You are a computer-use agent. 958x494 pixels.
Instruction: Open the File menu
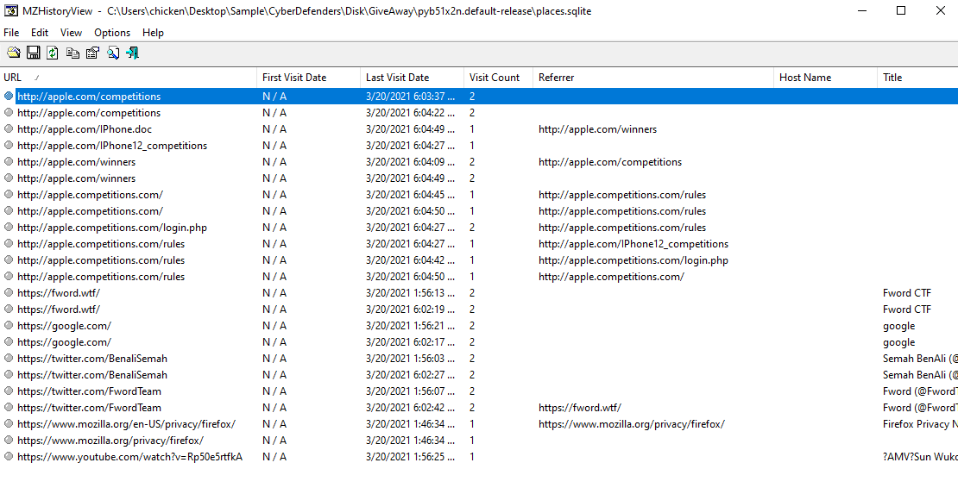pyautogui.click(x=11, y=33)
